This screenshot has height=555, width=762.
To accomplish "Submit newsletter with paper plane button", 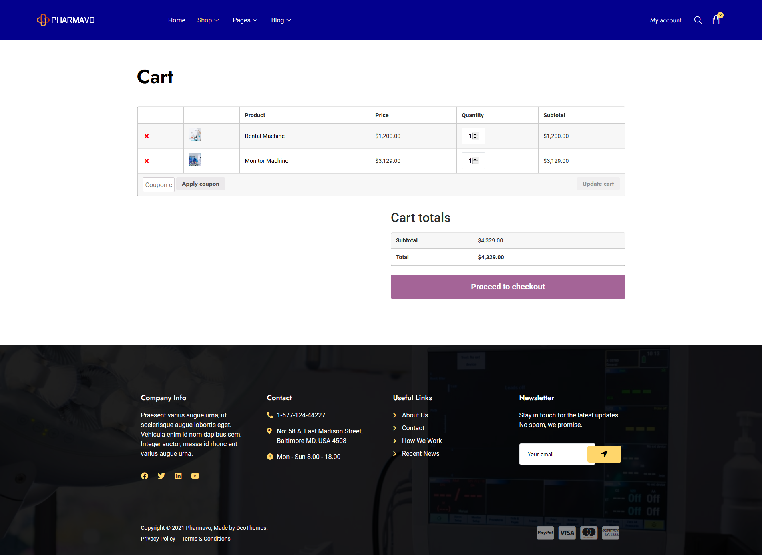I will click(x=604, y=454).
